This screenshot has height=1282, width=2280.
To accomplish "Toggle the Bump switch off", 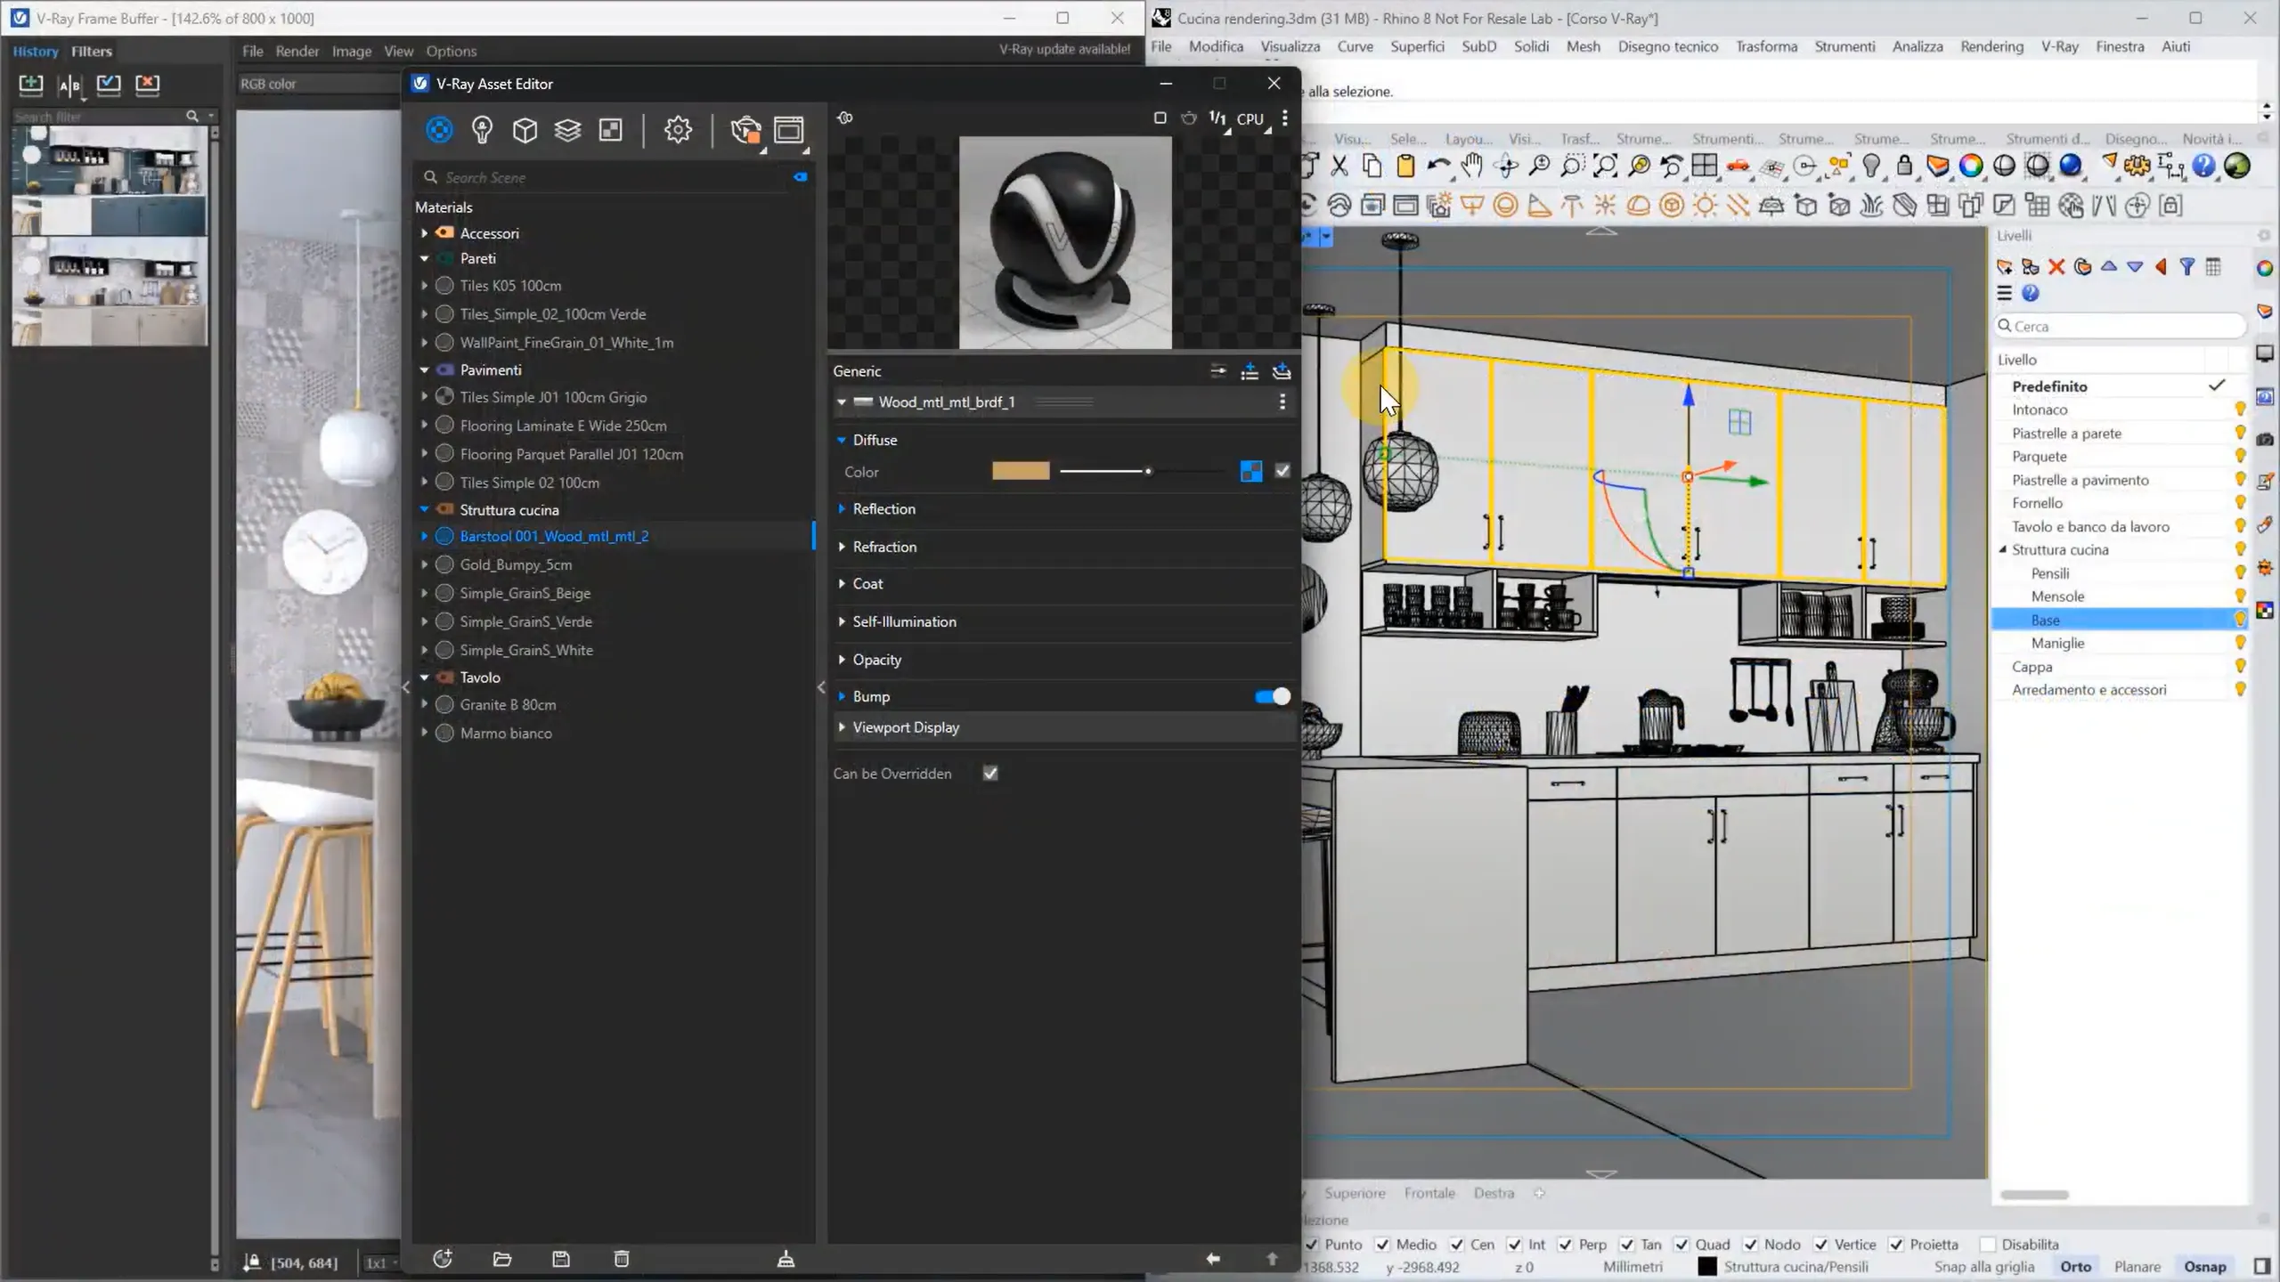I will point(1272,696).
